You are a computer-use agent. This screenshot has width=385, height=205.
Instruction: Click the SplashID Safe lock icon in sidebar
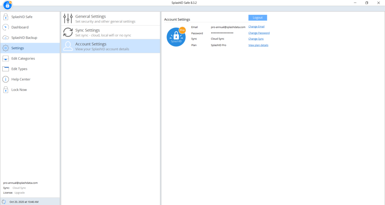click(x=6, y=17)
